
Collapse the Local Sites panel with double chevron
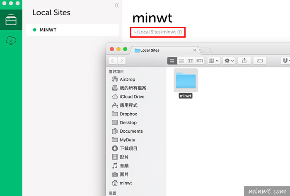pos(116,5)
